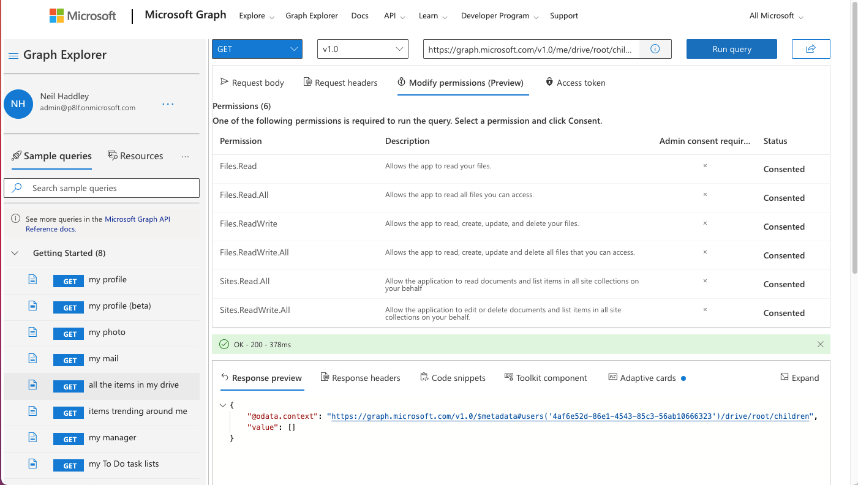858x485 pixels.
Task: Click the info icon beside the query URL
Action: pos(655,49)
